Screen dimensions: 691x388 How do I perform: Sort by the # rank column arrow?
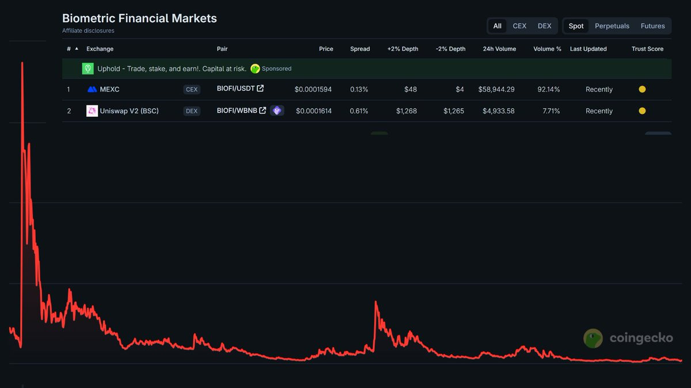[x=77, y=49]
